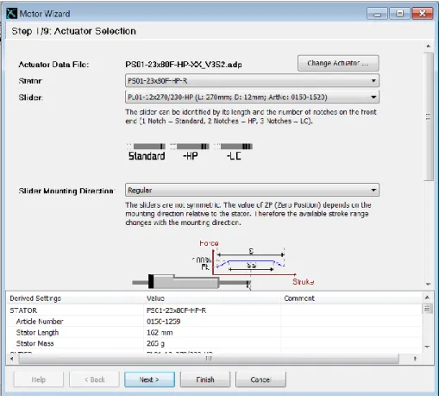The height and width of the screenshot is (401, 439).
Task: Click the Force/Stroke diagram image
Action: [x=223, y=265]
